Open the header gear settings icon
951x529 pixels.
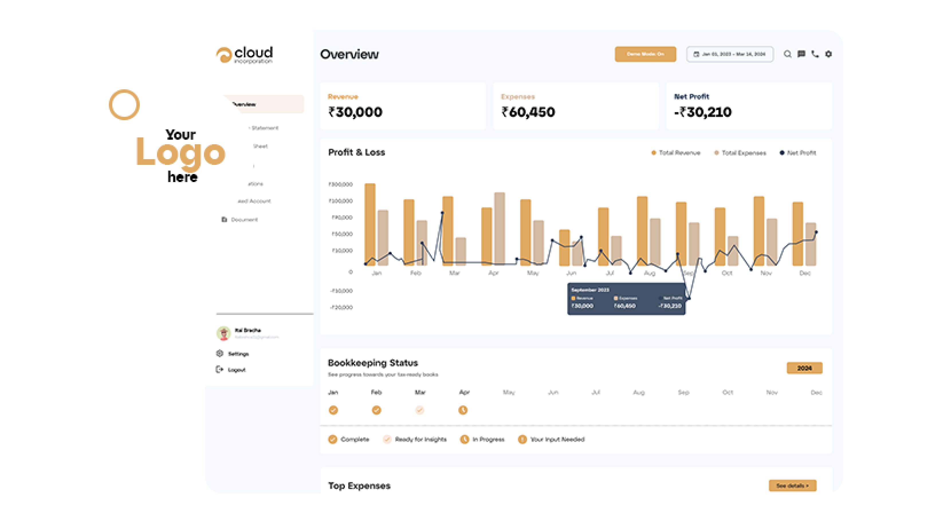[x=828, y=54]
